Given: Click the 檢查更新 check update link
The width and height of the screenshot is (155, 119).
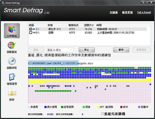Looking at the screenshot, I should click(x=127, y=12).
